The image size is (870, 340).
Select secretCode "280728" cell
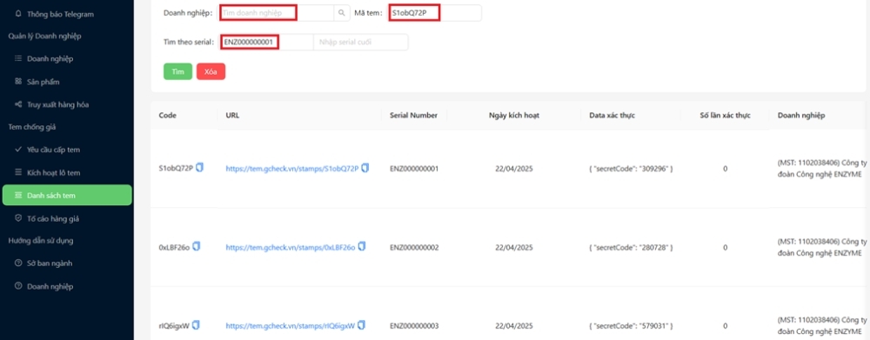tap(631, 247)
